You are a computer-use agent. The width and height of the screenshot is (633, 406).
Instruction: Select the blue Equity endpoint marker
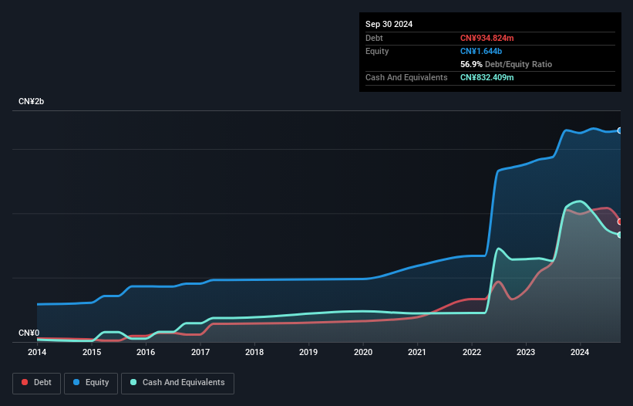620,130
